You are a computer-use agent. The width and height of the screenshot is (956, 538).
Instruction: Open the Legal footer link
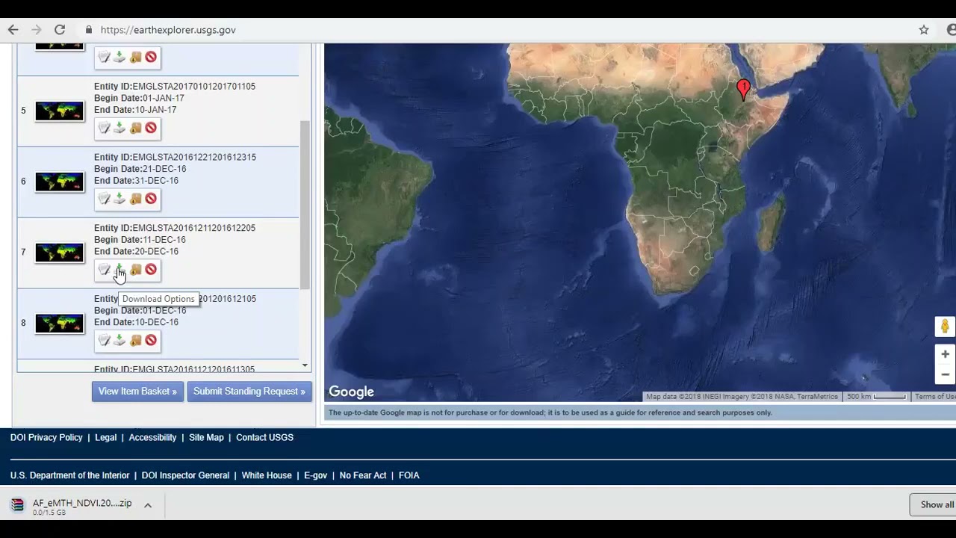(x=105, y=438)
